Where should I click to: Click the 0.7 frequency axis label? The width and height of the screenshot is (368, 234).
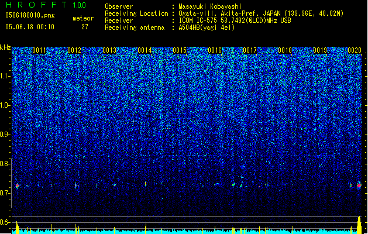[x=5, y=193]
